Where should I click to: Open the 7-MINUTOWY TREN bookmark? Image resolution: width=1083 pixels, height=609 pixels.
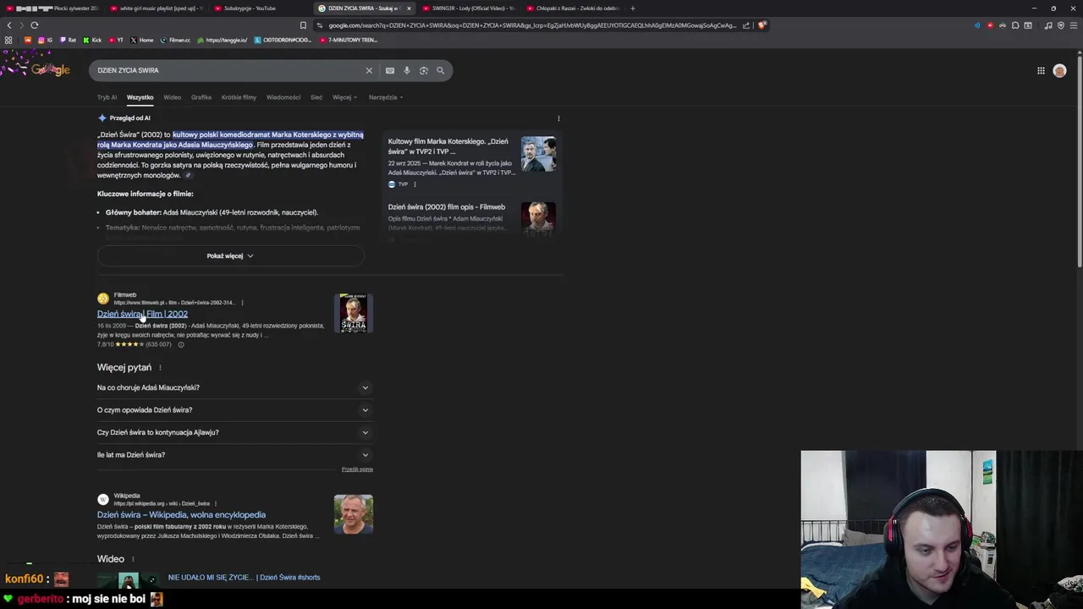(348, 40)
